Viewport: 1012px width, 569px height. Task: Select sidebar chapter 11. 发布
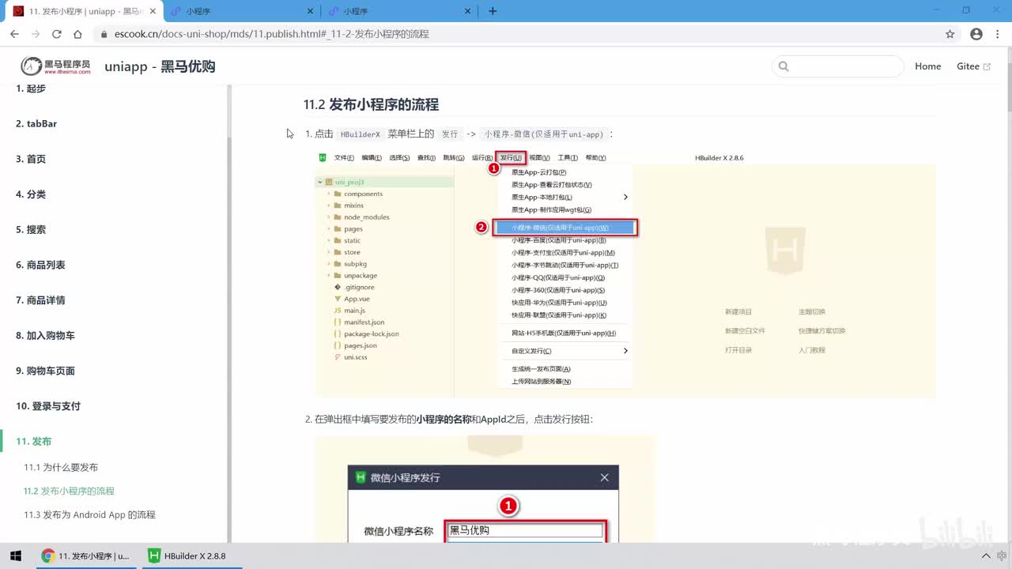pos(34,441)
